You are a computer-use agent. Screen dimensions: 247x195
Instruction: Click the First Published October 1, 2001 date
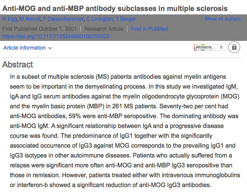(x=39, y=29)
